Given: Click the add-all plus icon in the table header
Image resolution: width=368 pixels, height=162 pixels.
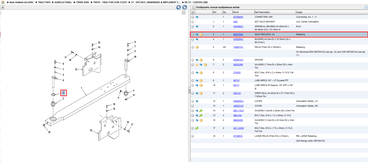Looking at the screenshot, I should coord(193,12).
